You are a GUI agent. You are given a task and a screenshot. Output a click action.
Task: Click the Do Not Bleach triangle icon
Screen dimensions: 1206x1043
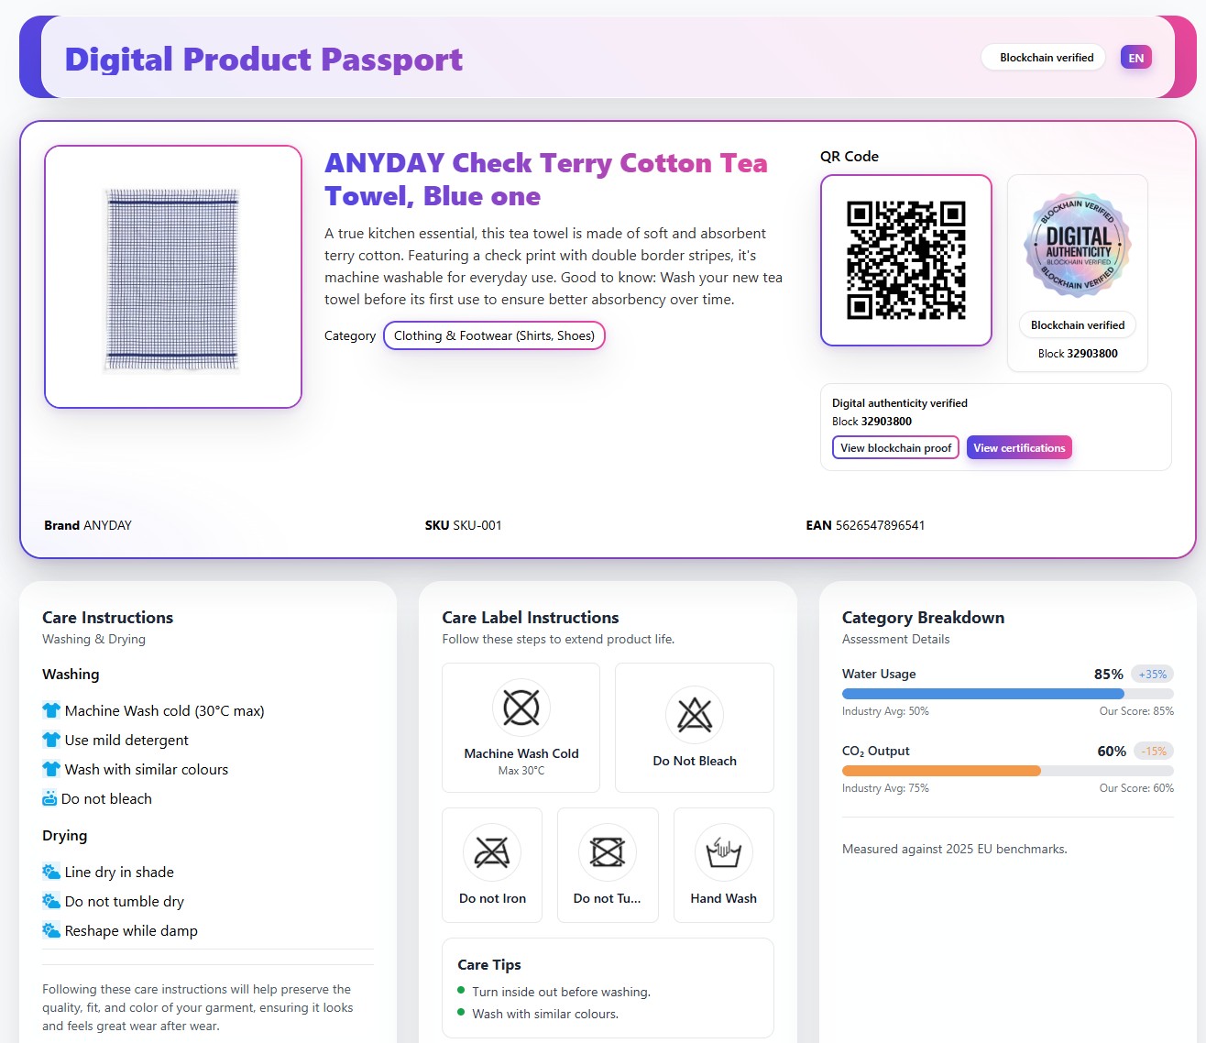pyautogui.click(x=694, y=715)
